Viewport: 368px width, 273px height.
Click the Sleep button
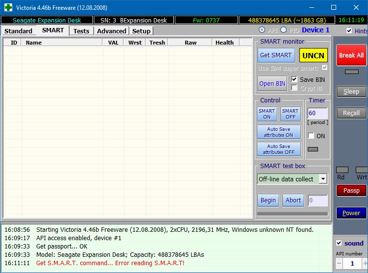tap(351, 92)
